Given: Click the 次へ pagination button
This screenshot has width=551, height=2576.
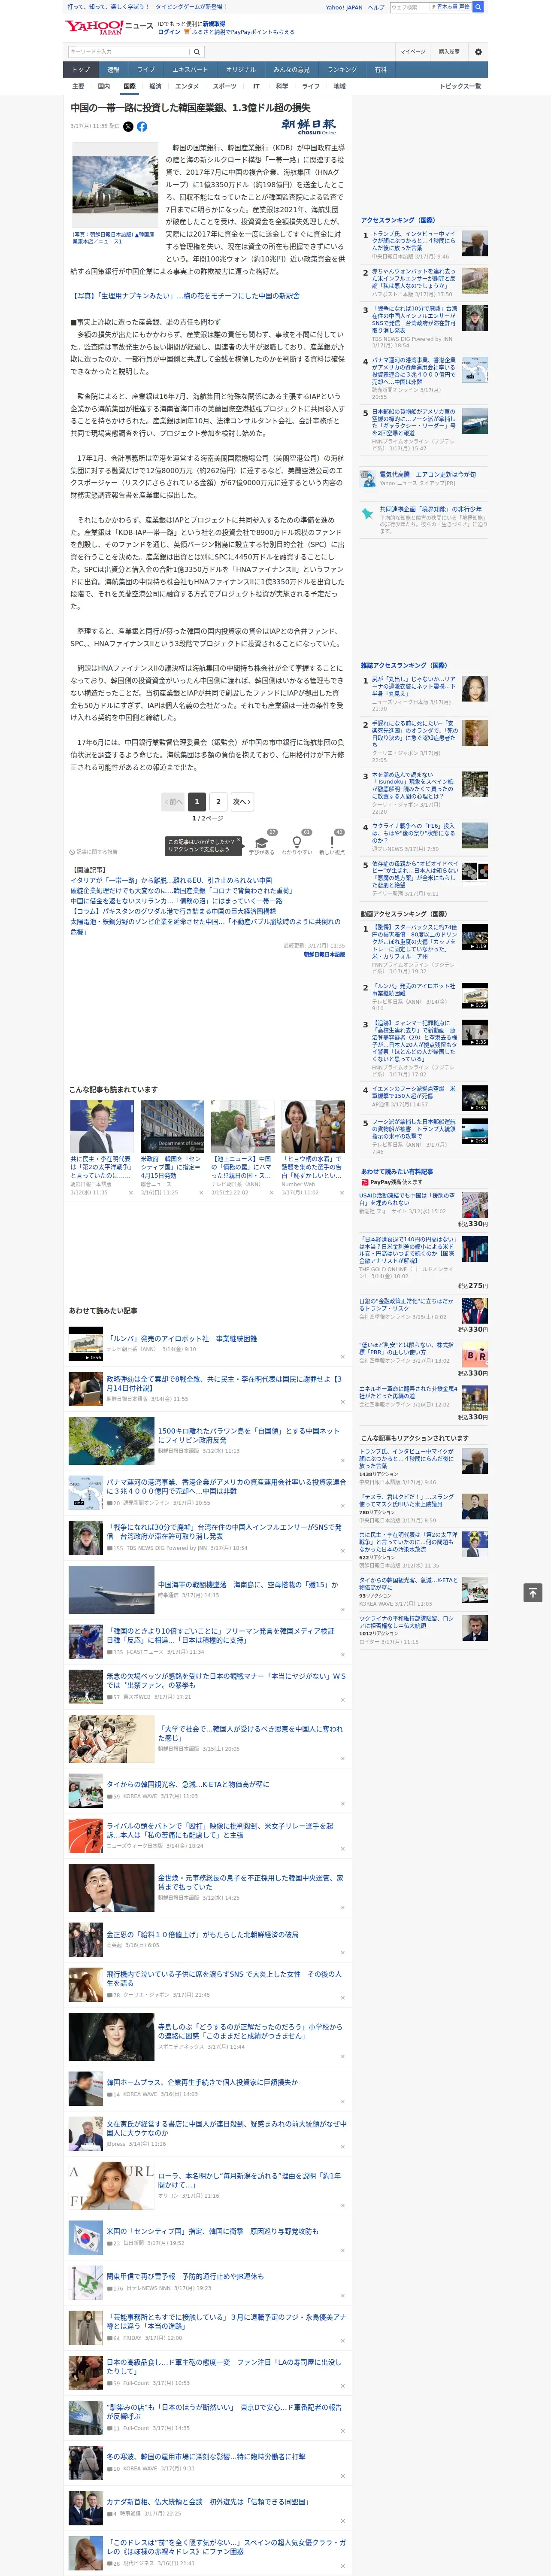Looking at the screenshot, I should click(x=242, y=801).
